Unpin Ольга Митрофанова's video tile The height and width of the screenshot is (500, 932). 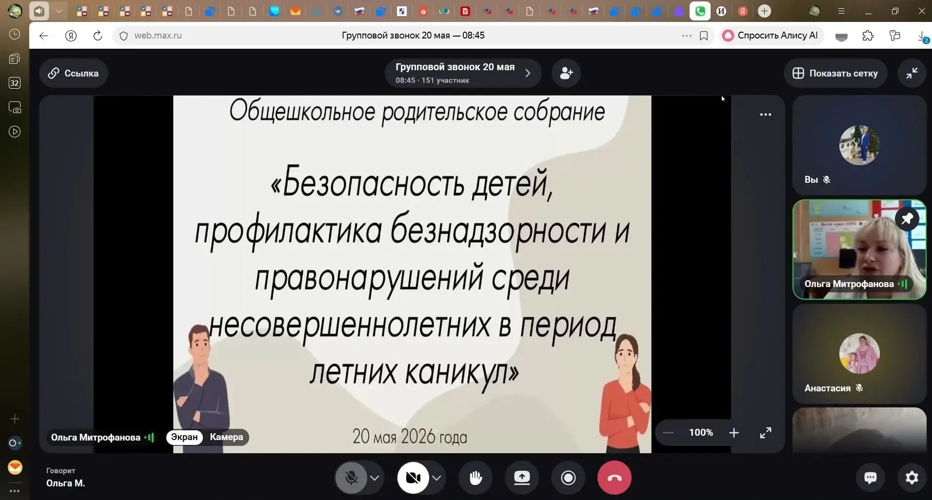(907, 219)
